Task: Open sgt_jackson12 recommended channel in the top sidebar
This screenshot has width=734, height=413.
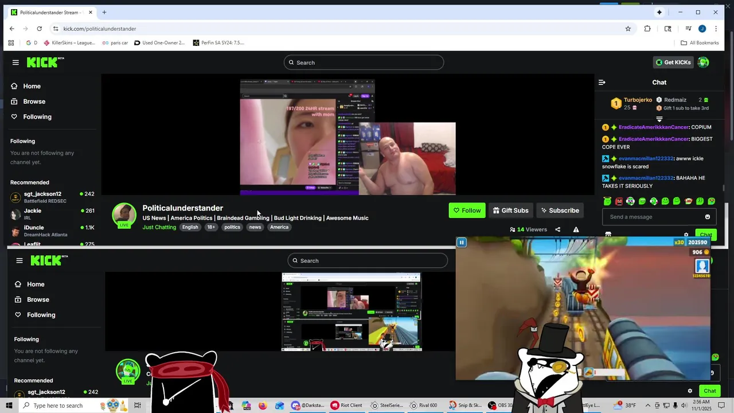Action: 51,197
